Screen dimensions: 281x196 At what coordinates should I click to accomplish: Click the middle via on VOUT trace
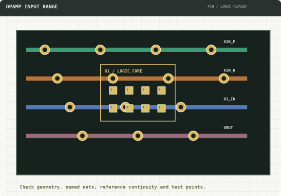click(138, 136)
